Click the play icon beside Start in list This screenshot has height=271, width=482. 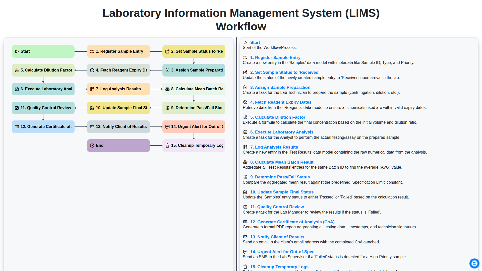245,43
